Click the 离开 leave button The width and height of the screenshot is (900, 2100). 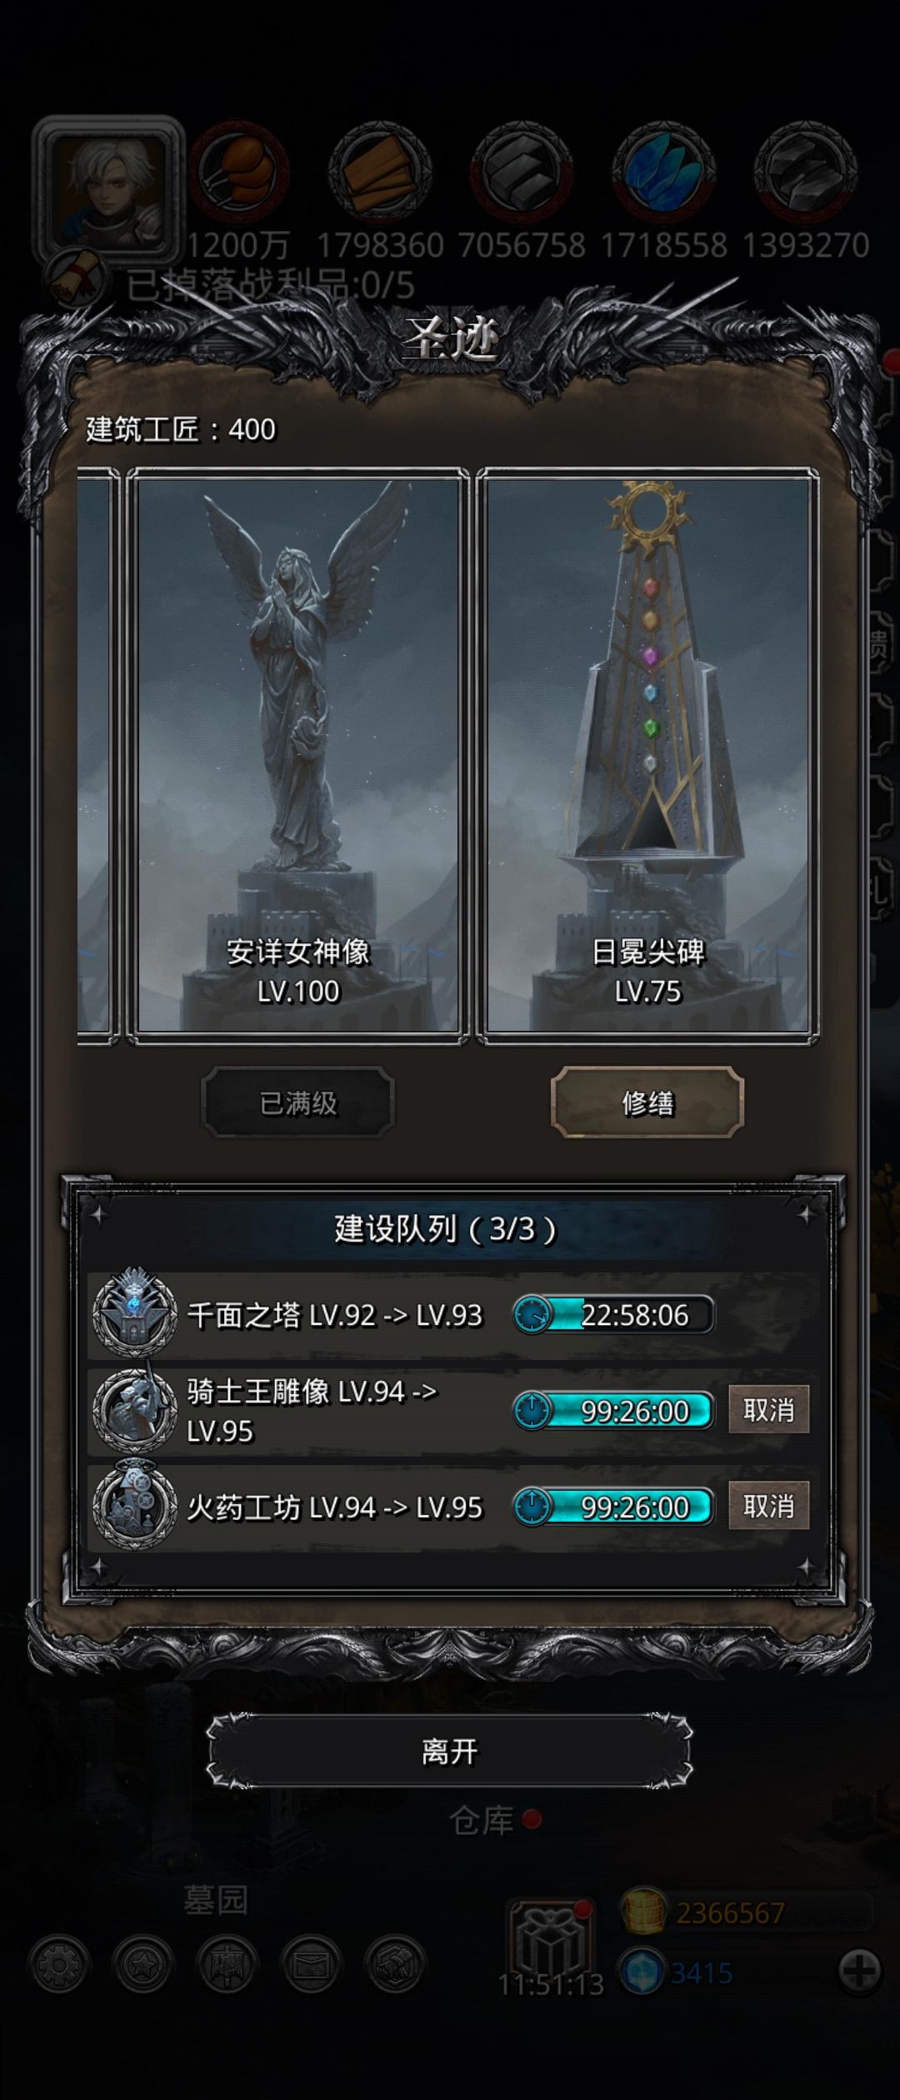(x=449, y=1751)
